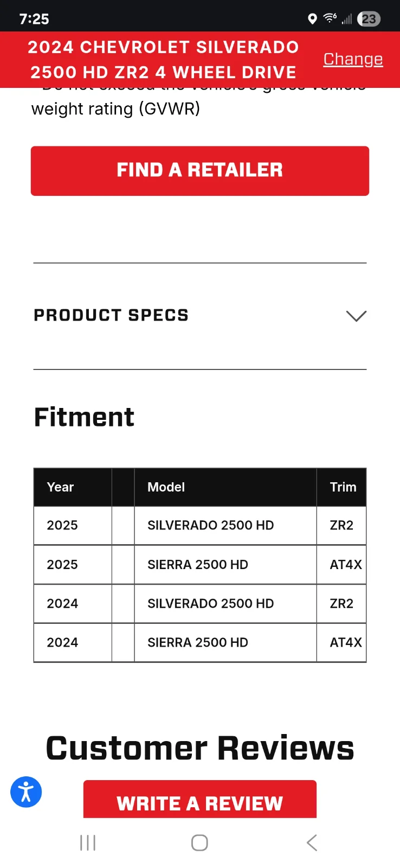This screenshot has width=400, height=868.
Task: Select the Model column header
Action: [x=166, y=487]
